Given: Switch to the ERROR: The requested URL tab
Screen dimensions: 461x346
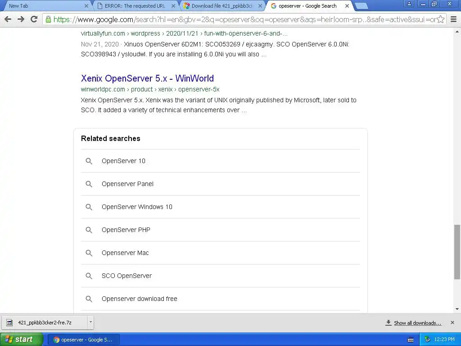Looking at the screenshot, I should point(135,6).
